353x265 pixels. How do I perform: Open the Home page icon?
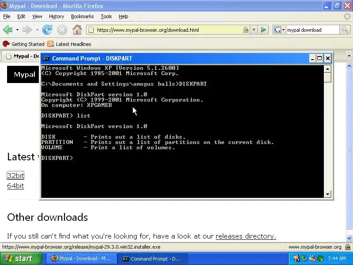click(77, 30)
